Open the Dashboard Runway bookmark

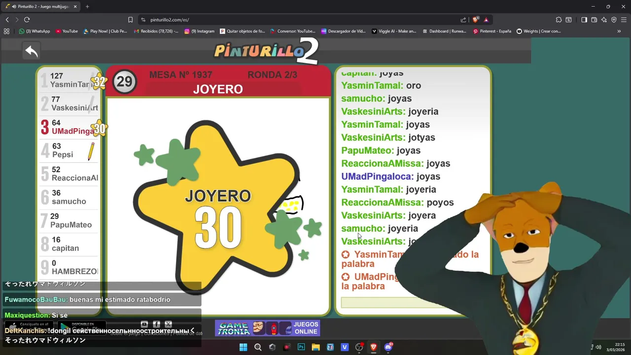coord(444,31)
